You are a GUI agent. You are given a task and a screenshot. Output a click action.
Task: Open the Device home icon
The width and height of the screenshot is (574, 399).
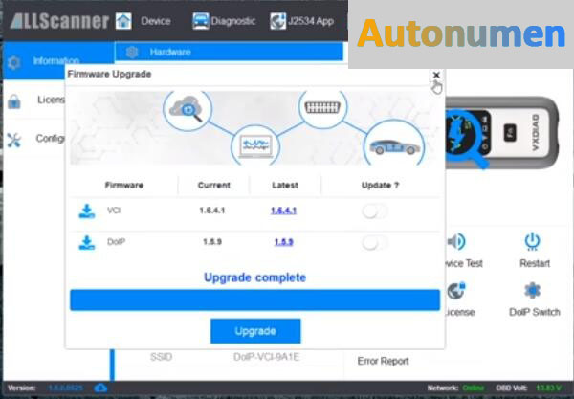click(x=123, y=21)
